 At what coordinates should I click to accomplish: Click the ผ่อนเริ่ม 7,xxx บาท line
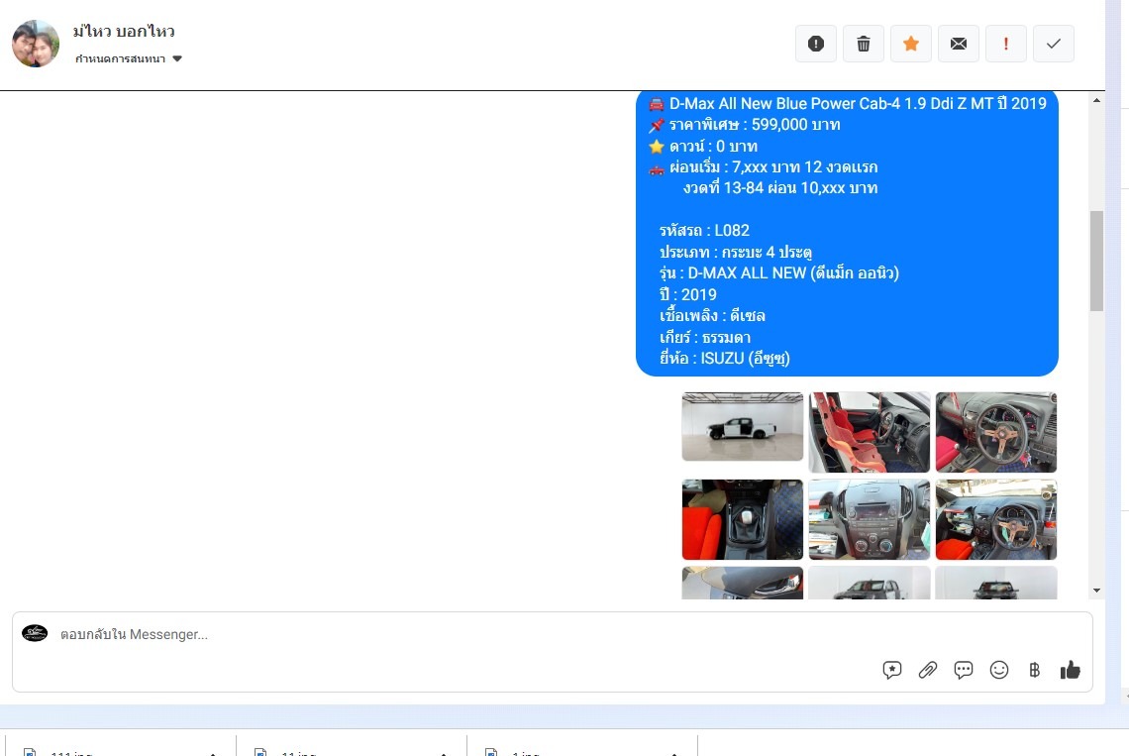[x=764, y=167]
